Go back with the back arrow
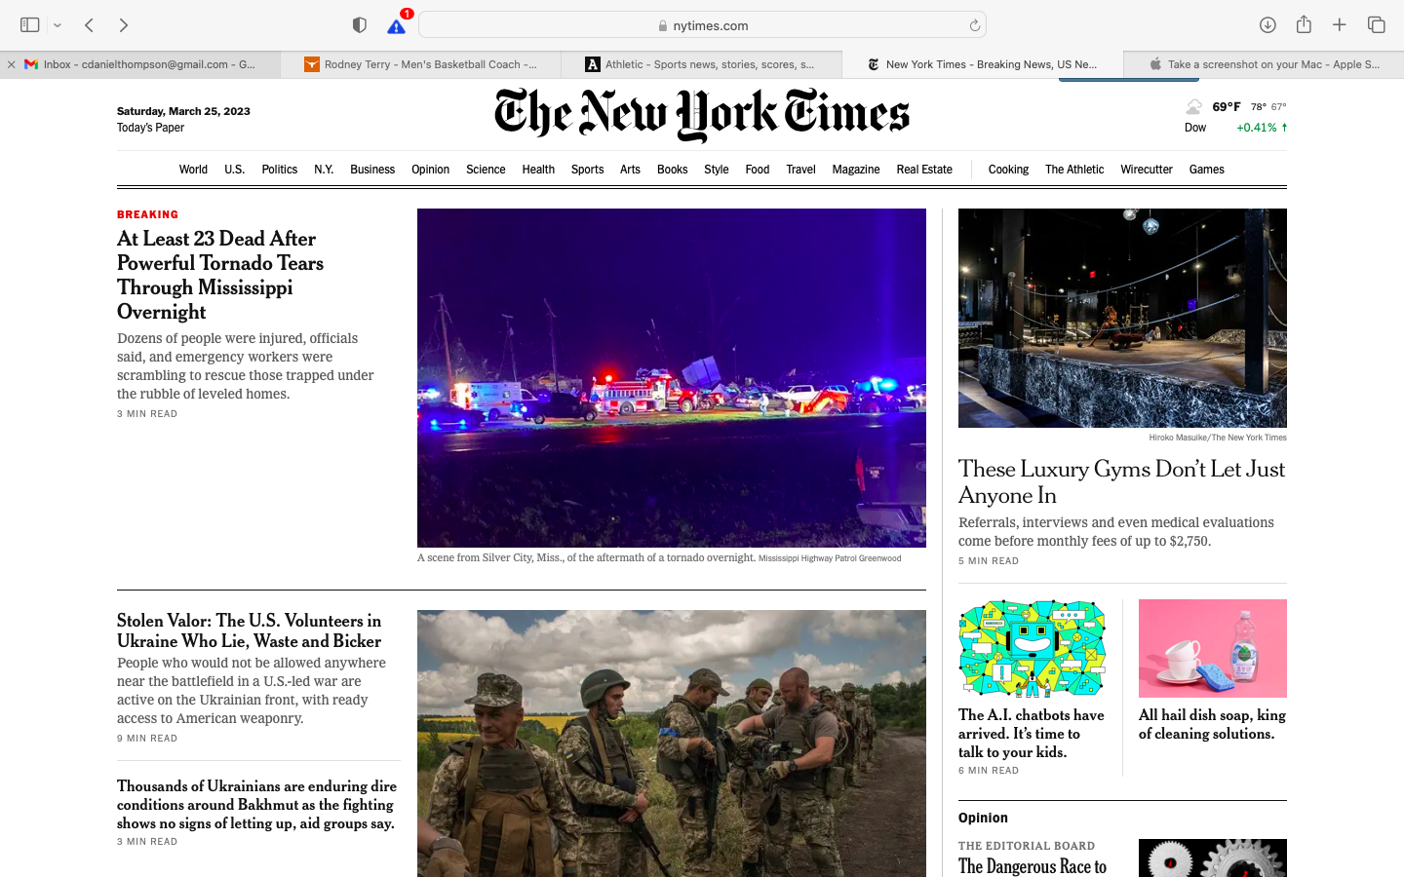1404x877 pixels. pyautogui.click(x=89, y=25)
